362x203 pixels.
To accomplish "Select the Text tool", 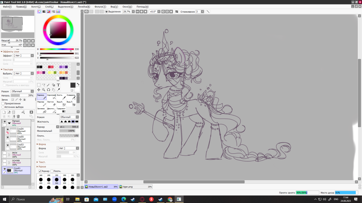I will [x=59, y=85].
